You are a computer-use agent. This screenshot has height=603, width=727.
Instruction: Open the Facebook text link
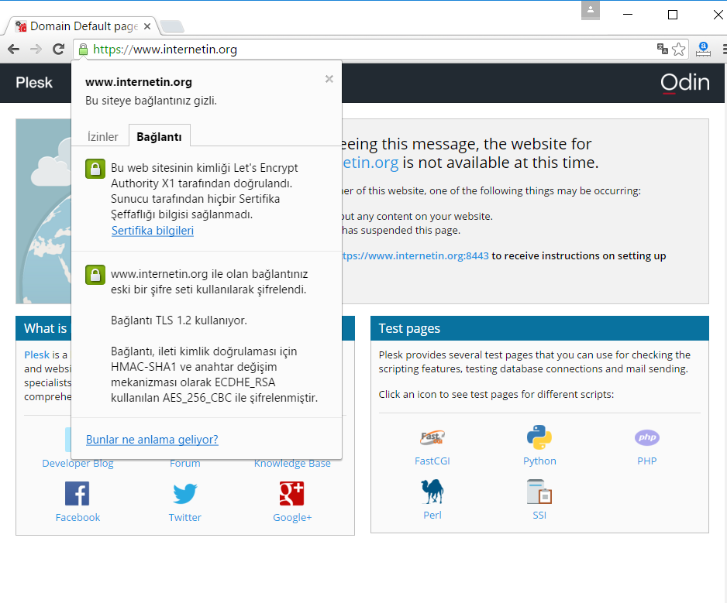78,517
